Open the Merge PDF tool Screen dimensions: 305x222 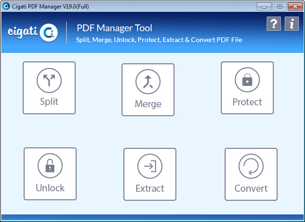pos(148,90)
